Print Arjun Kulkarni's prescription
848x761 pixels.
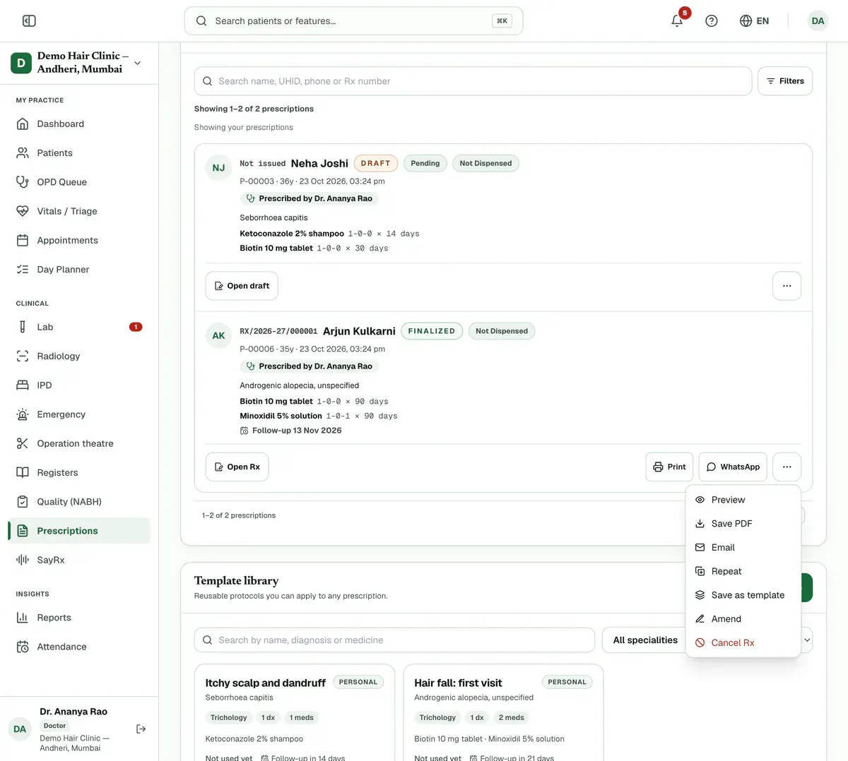[x=669, y=467]
